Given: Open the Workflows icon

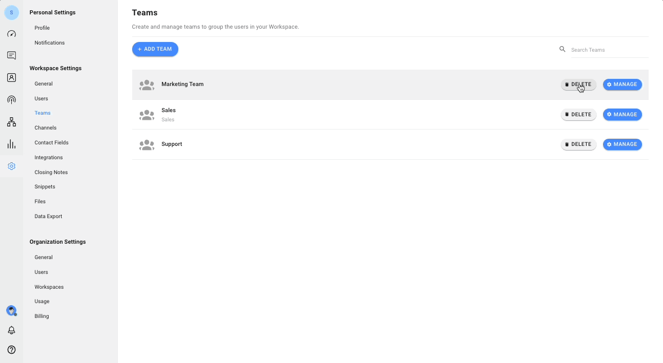Looking at the screenshot, I should click(x=11, y=121).
